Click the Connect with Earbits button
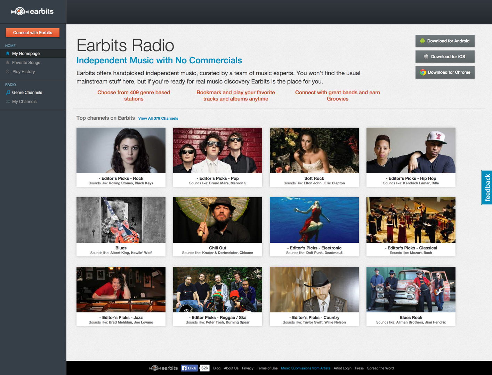 (33, 33)
